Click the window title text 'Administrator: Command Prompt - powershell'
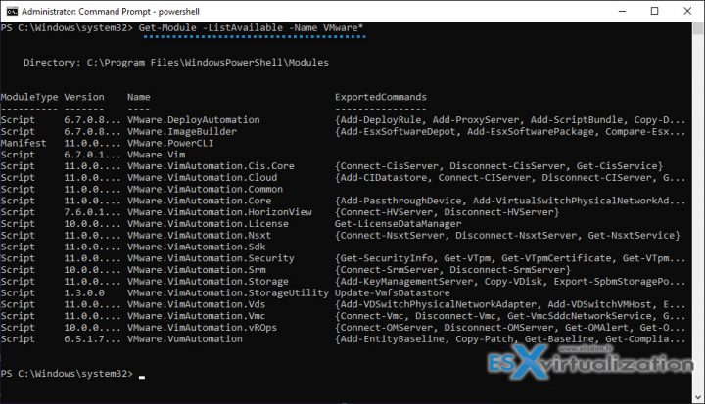The image size is (705, 404). (x=110, y=12)
